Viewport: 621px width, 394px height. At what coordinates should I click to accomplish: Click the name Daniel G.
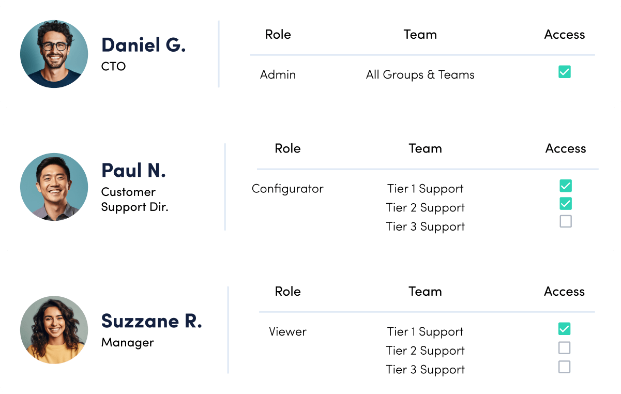[x=143, y=45]
